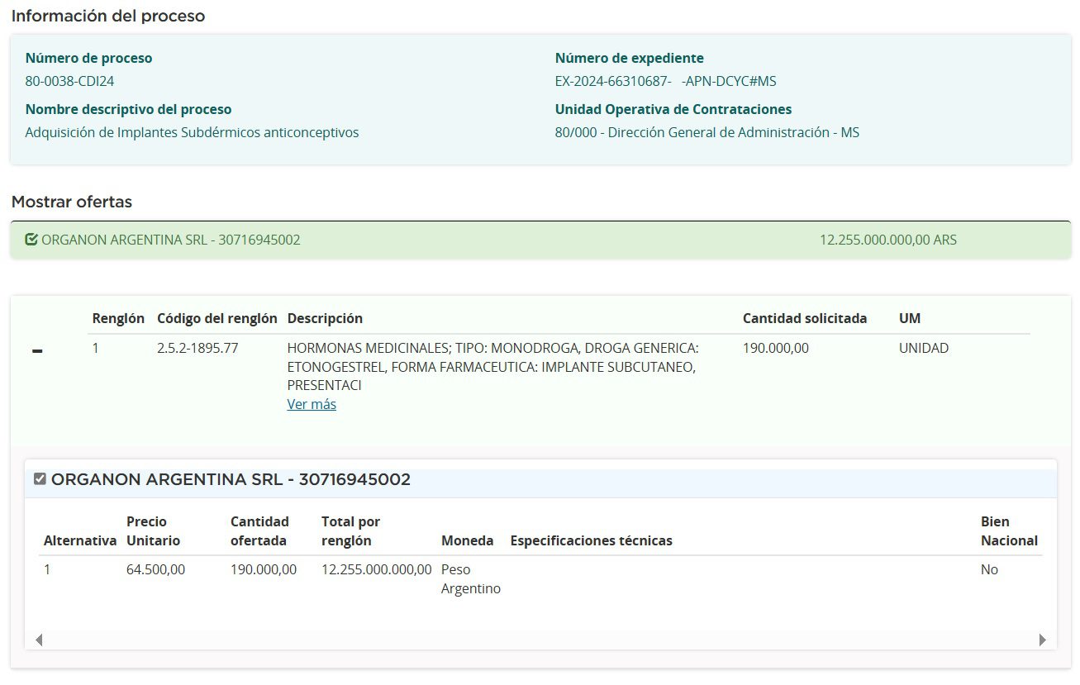Click the expediente number EX-2024-66310687
Viewport: 1080px width, 685px height.
click(x=612, y=81)
